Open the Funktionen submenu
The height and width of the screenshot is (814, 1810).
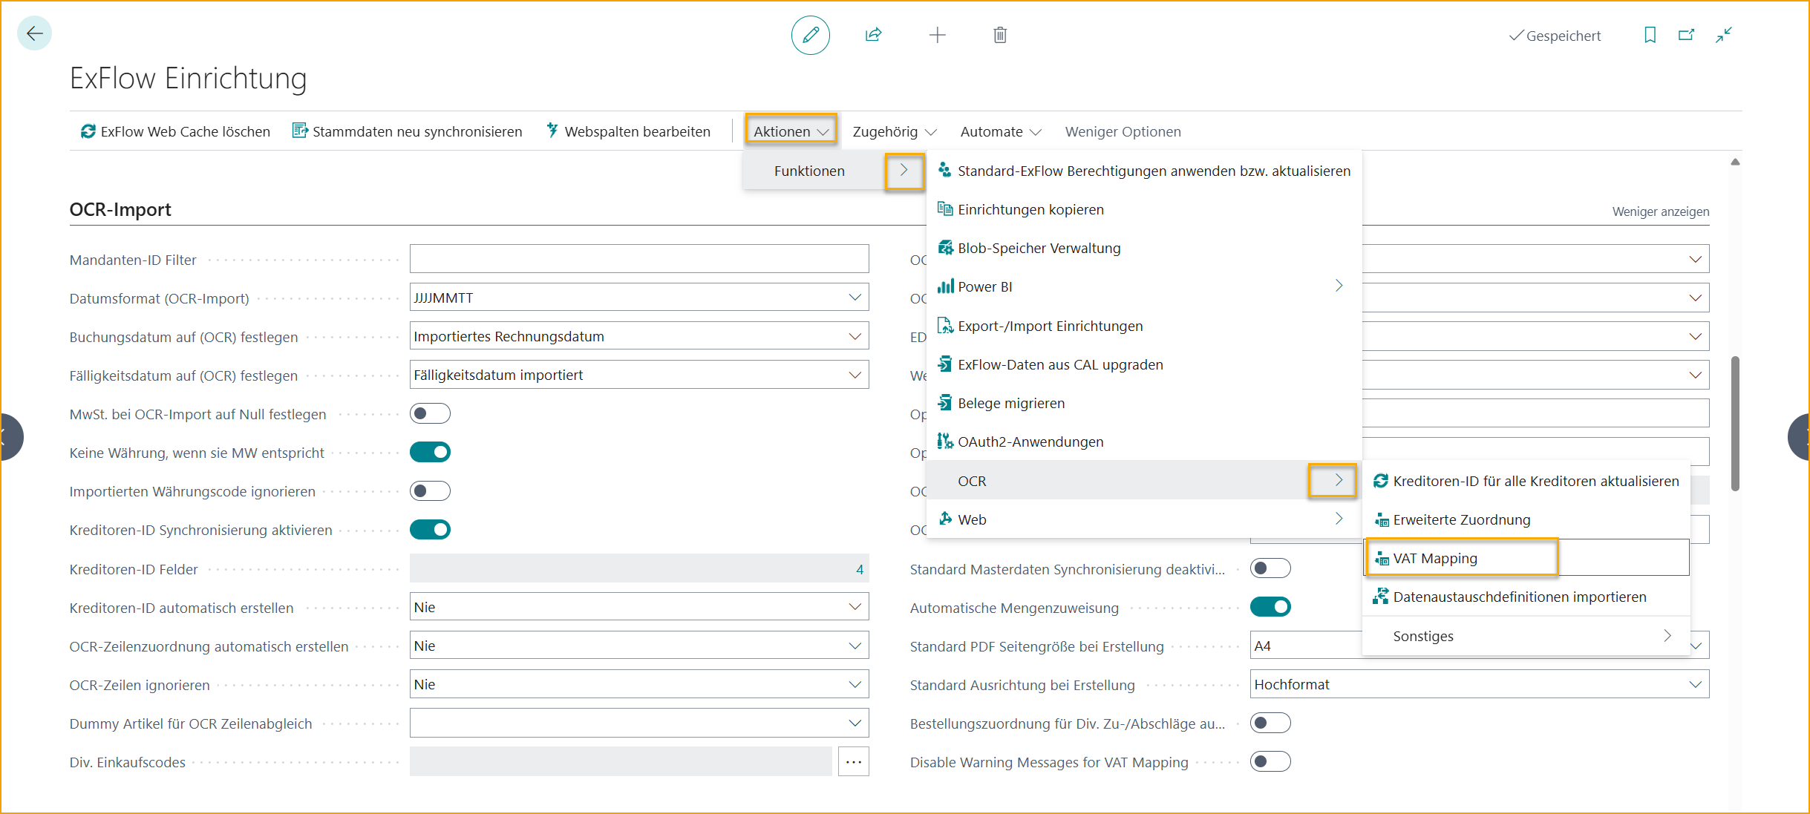[x=833, y=171]
